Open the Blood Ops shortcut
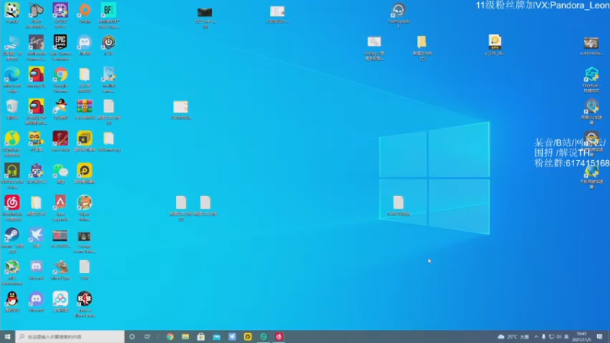The height and width of the screenshot is (343, 610). pyautogui.click(x=60, y=268)
